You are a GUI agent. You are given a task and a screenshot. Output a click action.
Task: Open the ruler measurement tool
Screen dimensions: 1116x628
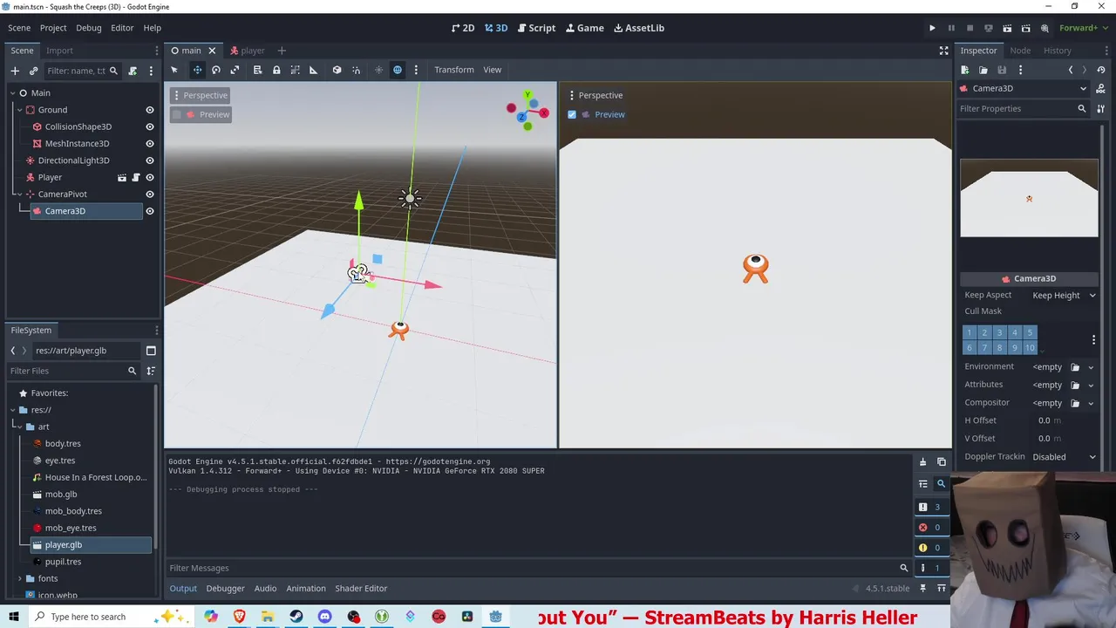point(313,70)
